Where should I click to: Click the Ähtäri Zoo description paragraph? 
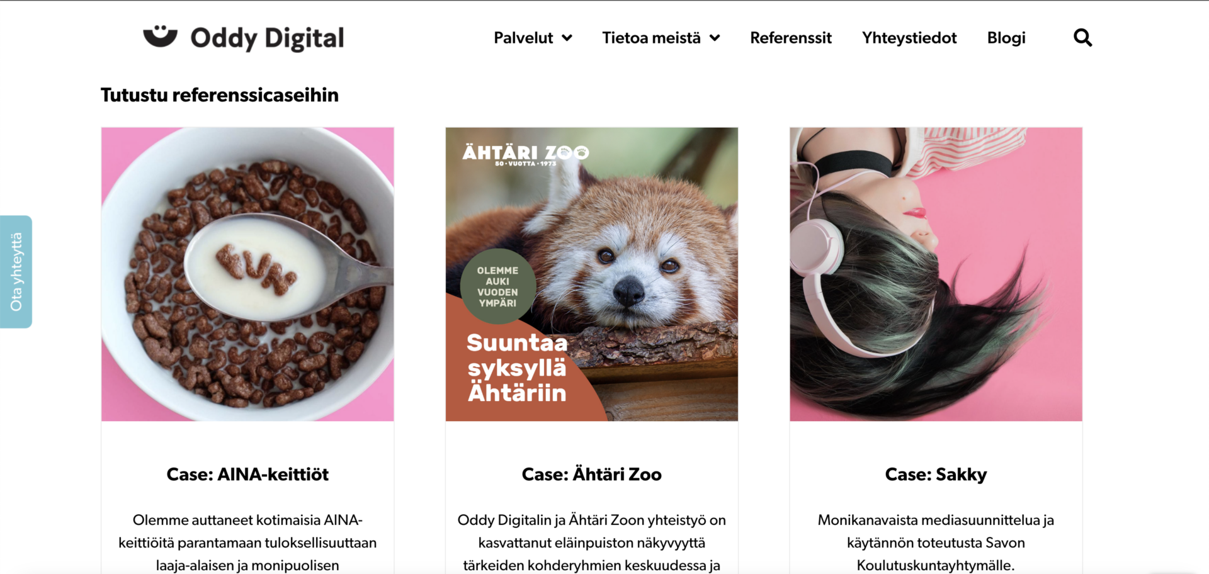coord(592,543)
